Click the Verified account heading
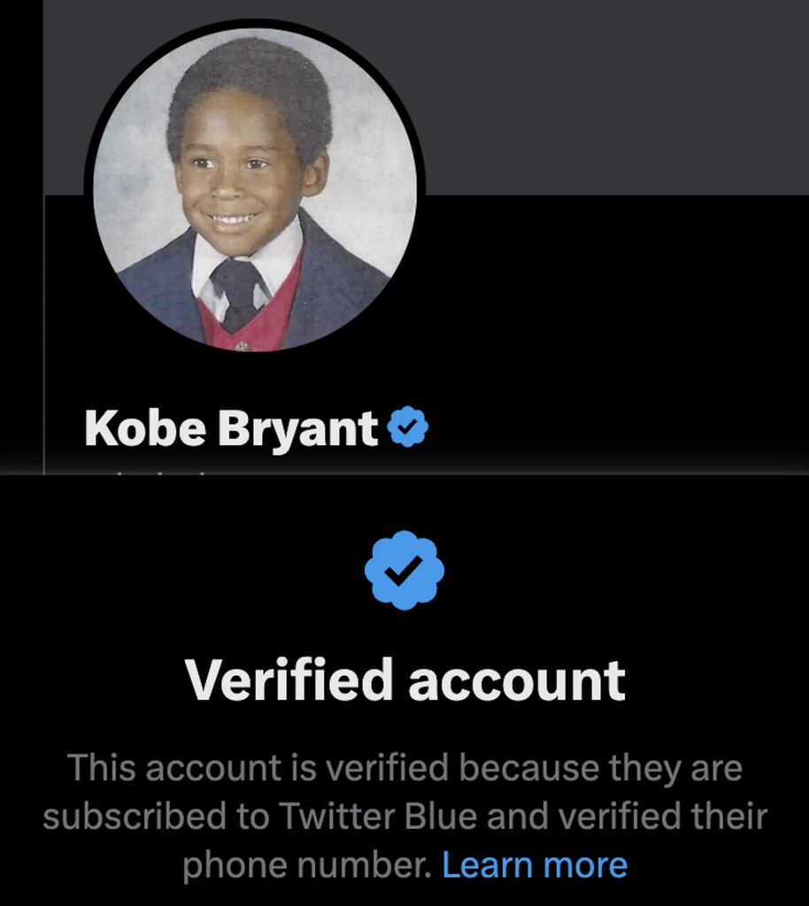This screenshot has width=809, height=906. tap(404, 679)
